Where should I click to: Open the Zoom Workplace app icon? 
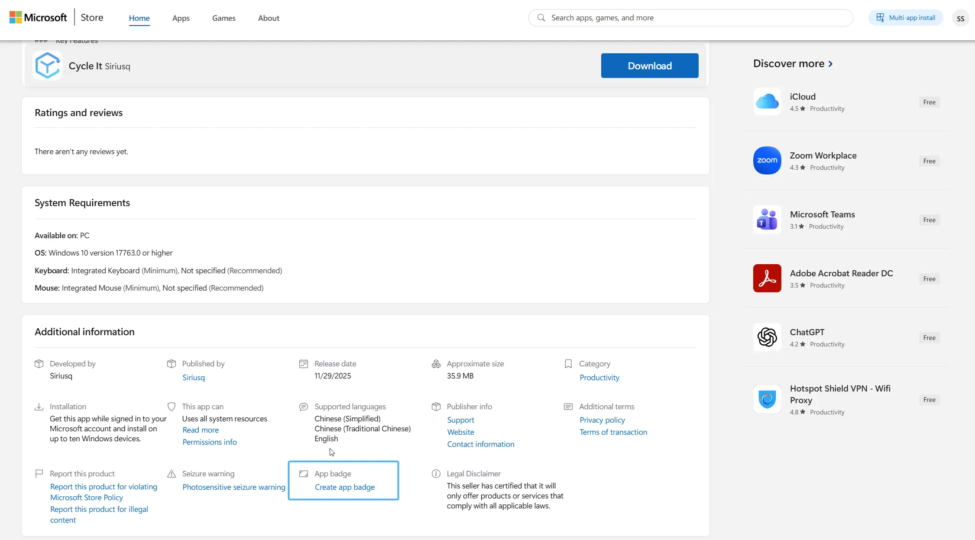[x=767, y=161]
